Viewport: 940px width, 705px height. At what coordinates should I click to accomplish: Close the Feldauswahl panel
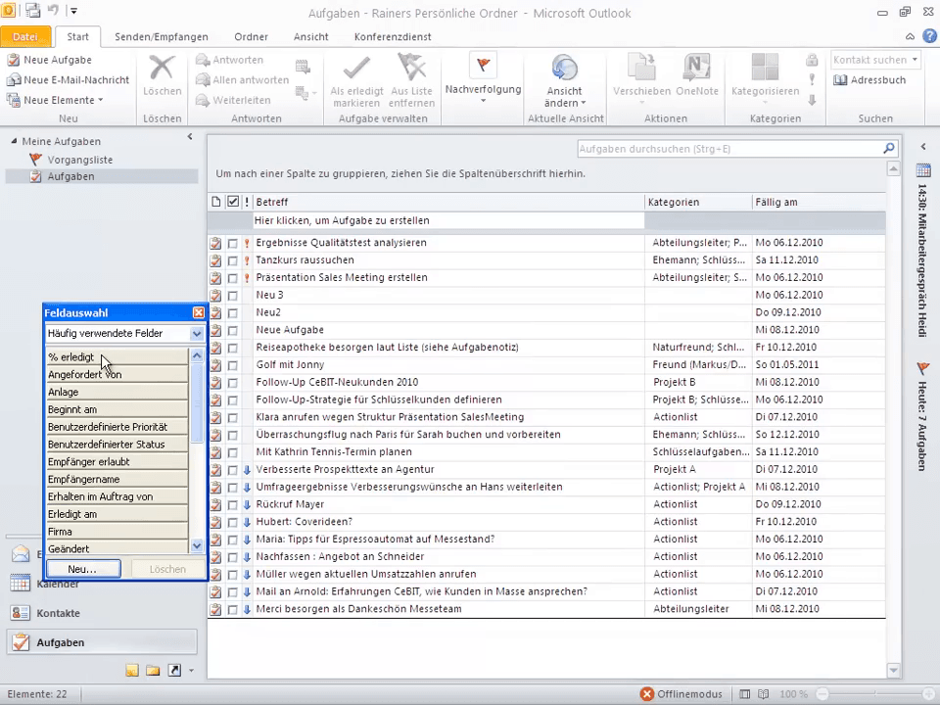point(198,312)
